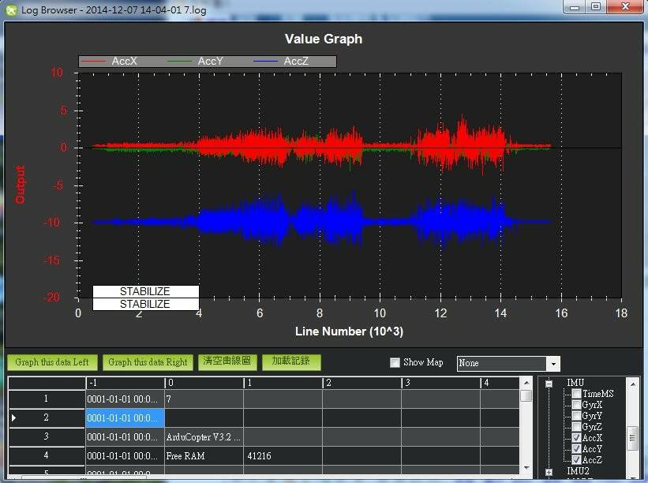Screen dimensions: 648x483
Task: Click the Line Number (10^3) axis label
Action: tap(349, 331)
